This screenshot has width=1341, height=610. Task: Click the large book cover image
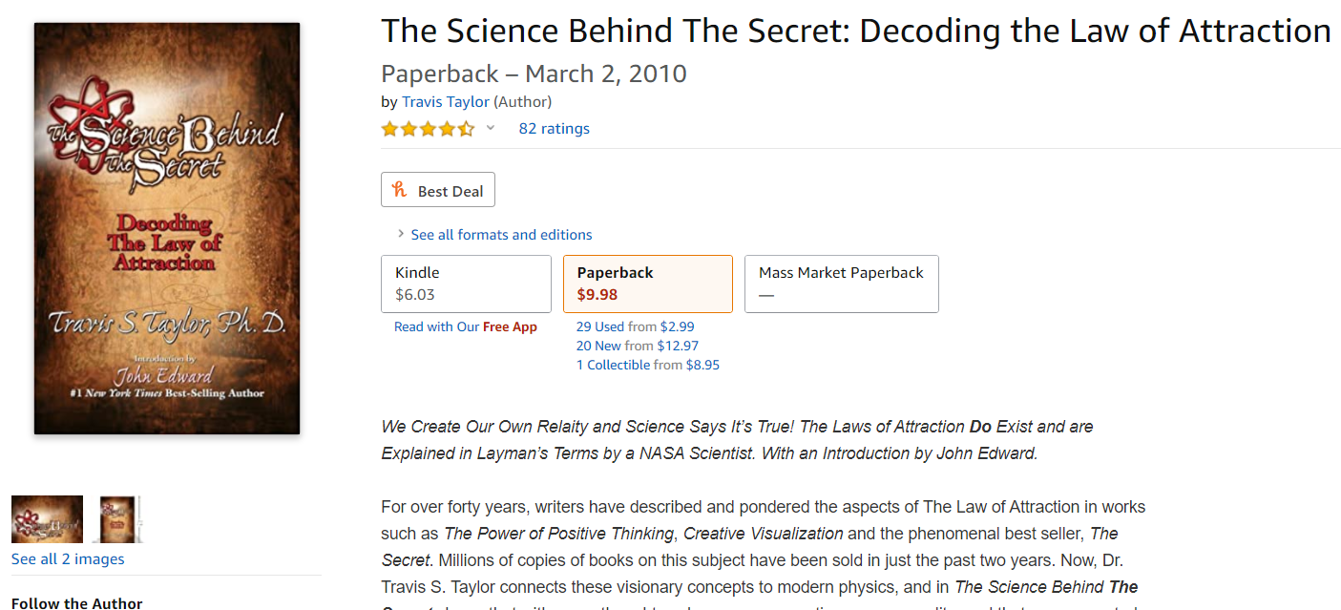click(x=167, y=228)
